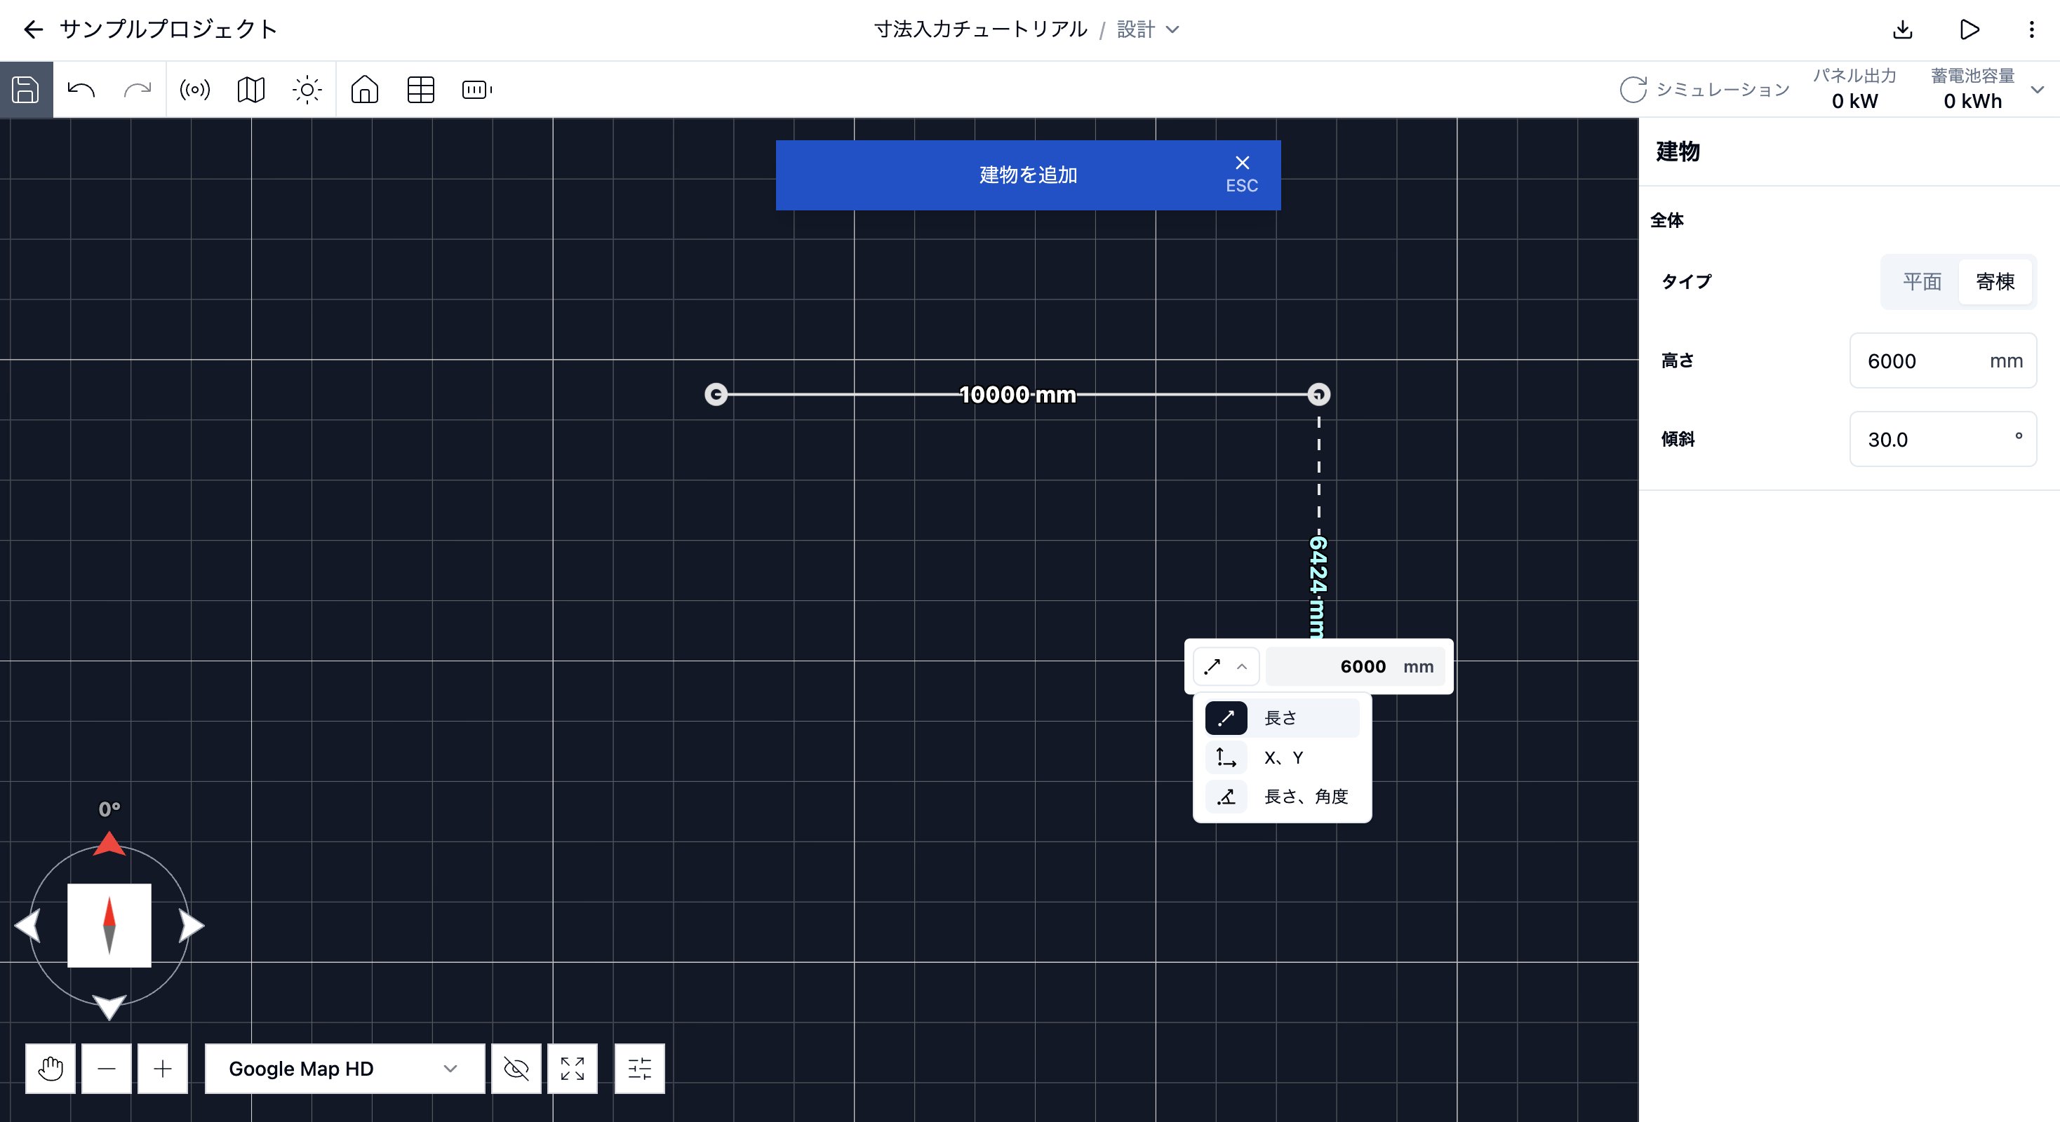The height and width of the screenshot is (1122, 2060).
Task: Rotate view with compass right arrow
Action: click(191, 926)
